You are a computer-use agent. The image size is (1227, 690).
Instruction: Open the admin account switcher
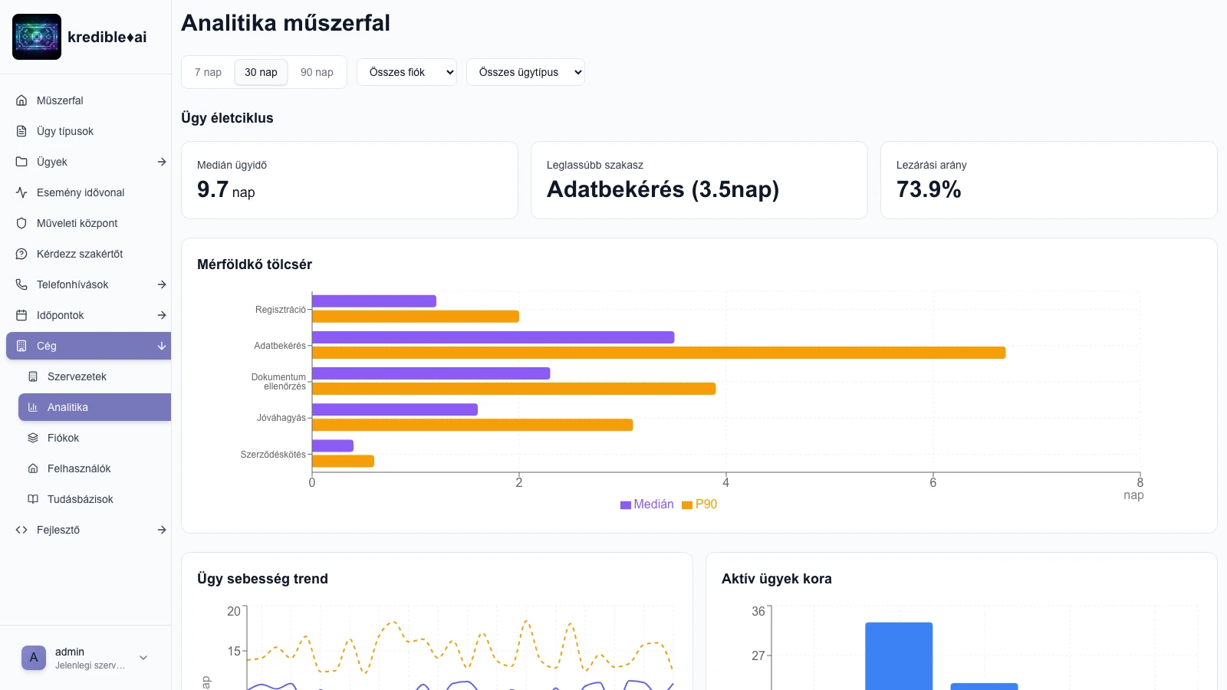click(x=85, y=658)
